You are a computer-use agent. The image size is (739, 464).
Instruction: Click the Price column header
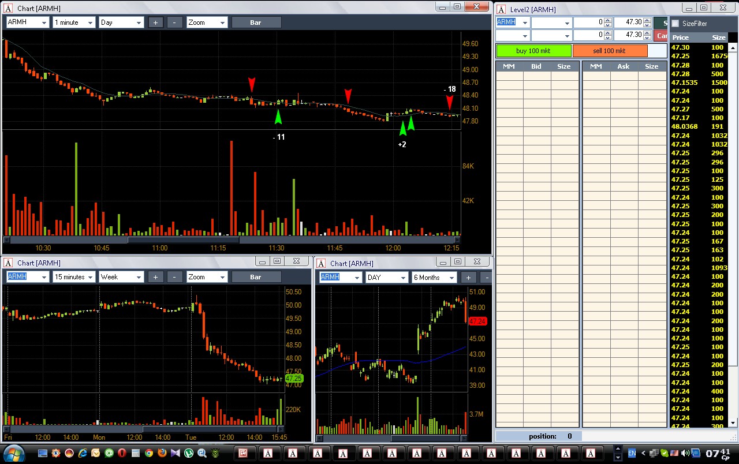pyautogui.click(x=681, y=38)
